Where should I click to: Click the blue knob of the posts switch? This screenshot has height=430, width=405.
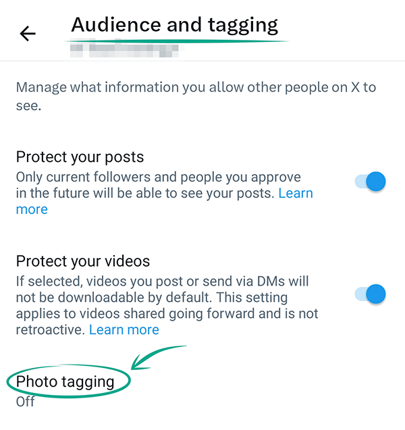pyautogui.click(x=376, y=182)
